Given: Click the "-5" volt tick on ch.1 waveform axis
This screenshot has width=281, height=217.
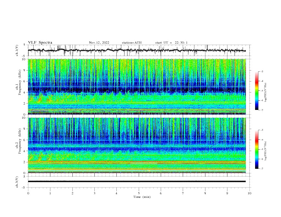Looking at the screenshot, I should [x=24, y=56].
